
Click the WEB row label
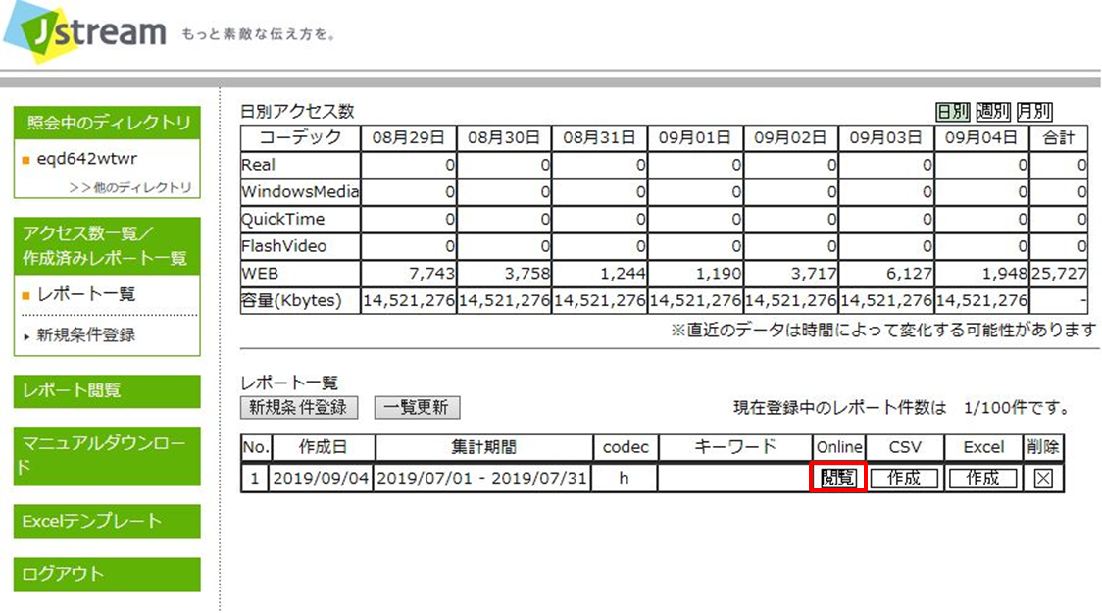[x=260, y=274]
